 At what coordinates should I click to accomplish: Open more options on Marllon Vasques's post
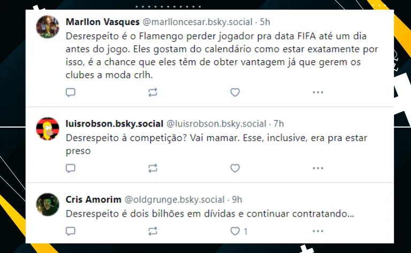click(318, 92)
